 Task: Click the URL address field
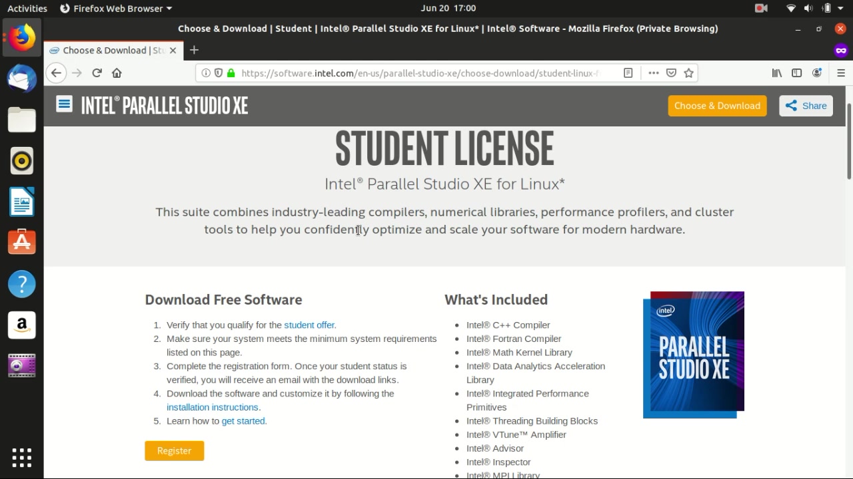click(419, 73)
